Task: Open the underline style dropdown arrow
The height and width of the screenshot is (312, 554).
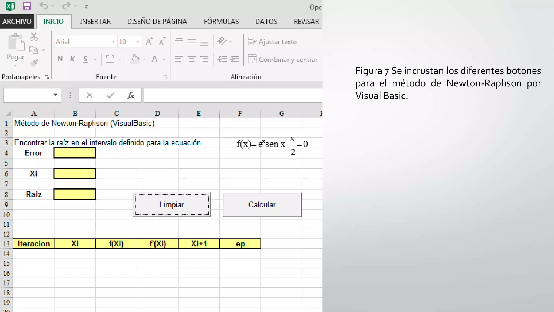Action: click(95, 59)
